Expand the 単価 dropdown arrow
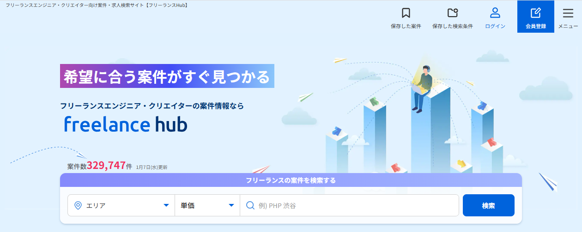The height and width of the screenshot is (232, 582). click(x=231, y=205)
